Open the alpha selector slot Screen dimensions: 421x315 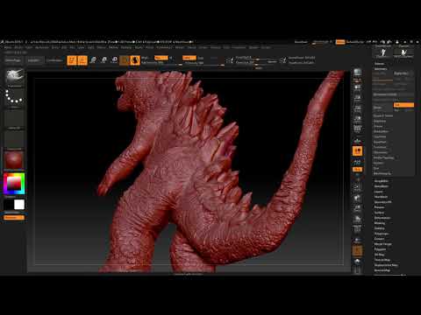click(14, 118)
